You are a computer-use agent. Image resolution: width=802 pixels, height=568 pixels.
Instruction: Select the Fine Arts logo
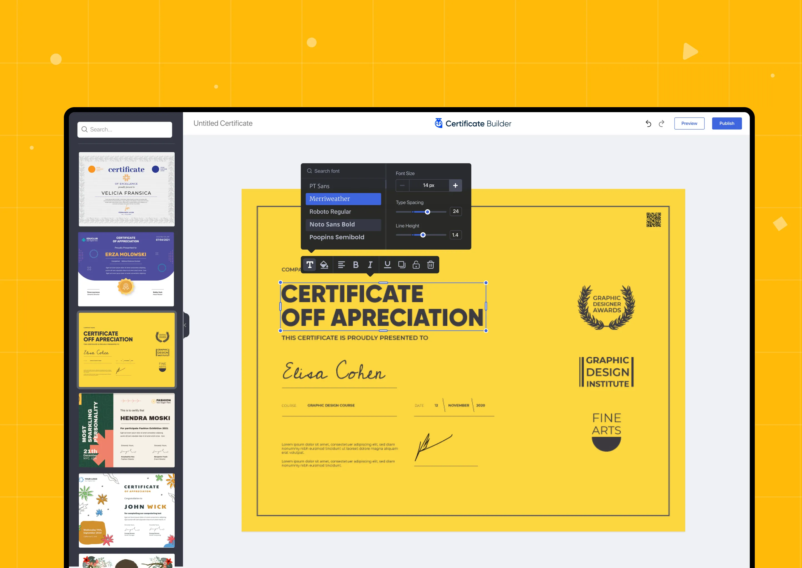pyautogui.click(x=606, y=432)
